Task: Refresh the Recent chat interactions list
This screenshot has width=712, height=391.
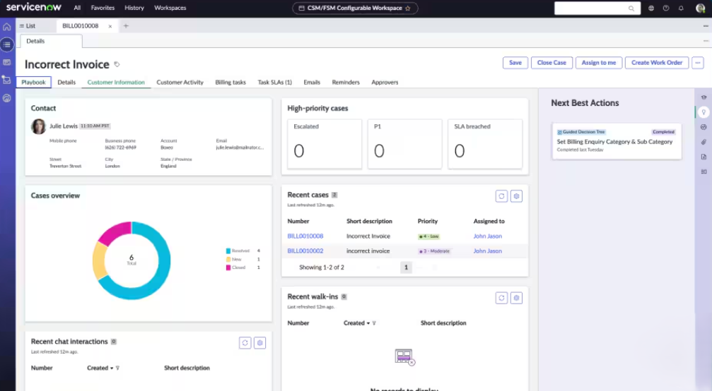Action: click(245, 343)
